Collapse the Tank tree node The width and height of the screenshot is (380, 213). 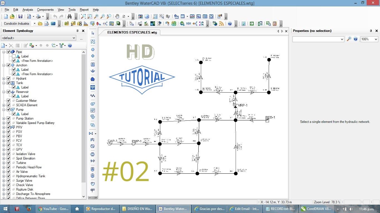click(4, 83)
